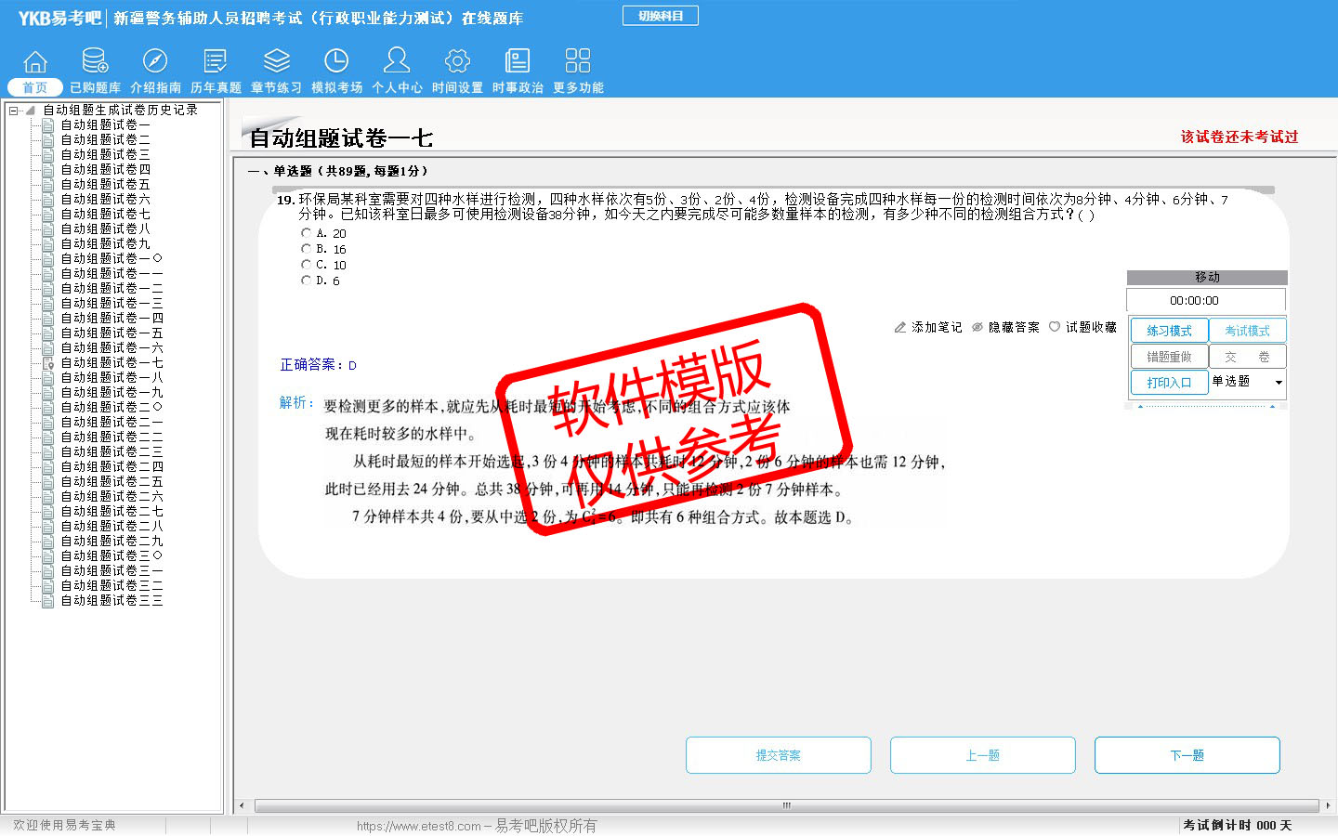Open the 模拟考场 clock icon
Viewport: 1338px width, 836px height.
tap(336, 62)
